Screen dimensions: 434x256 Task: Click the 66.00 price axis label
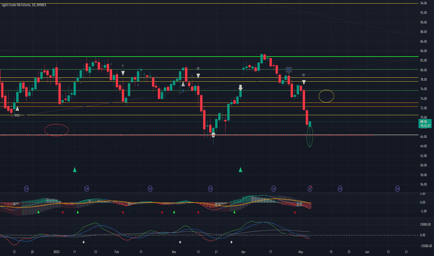[x=423, y=137]
